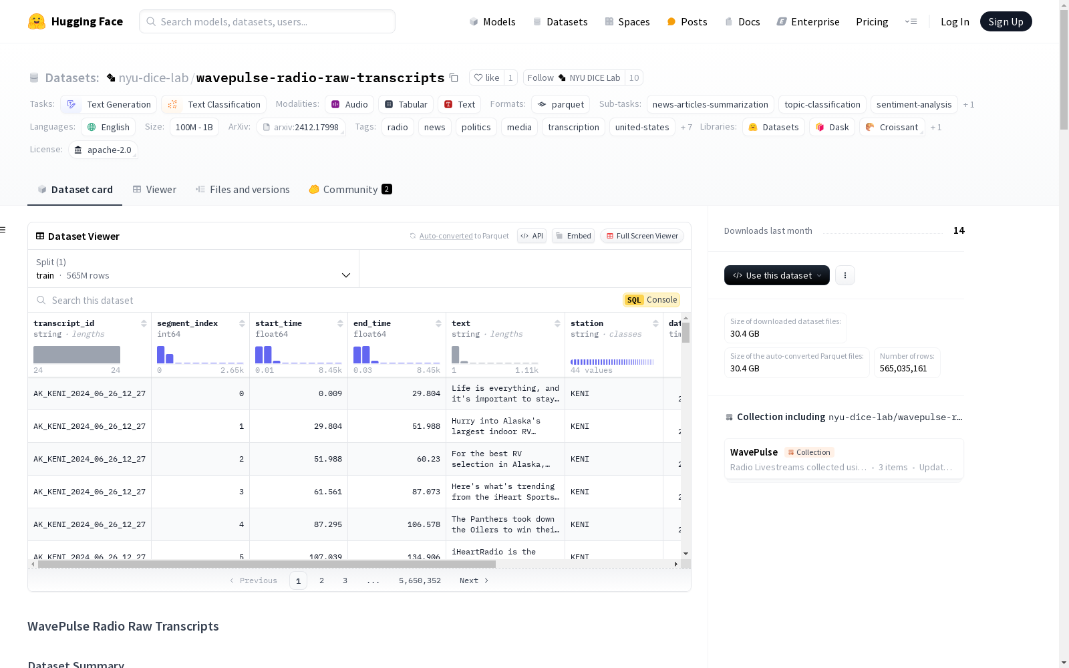Click the Sign Up button
1069x668 pixels.
(x=1006, y=21)
